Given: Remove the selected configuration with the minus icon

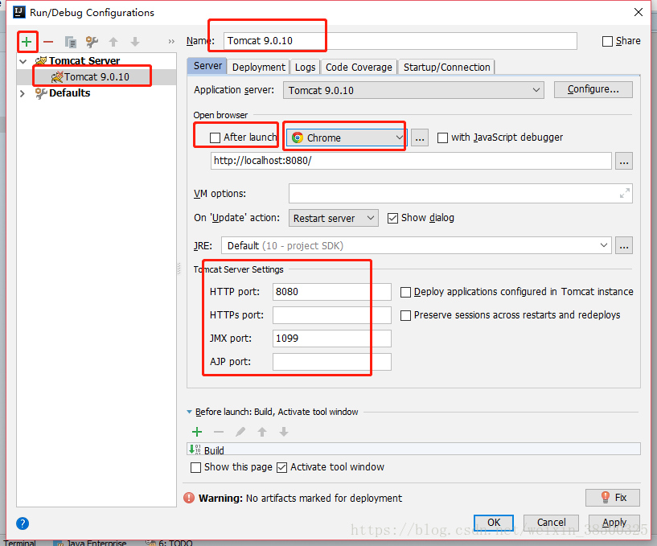Looking at the screenshot, I should [48, 42].
